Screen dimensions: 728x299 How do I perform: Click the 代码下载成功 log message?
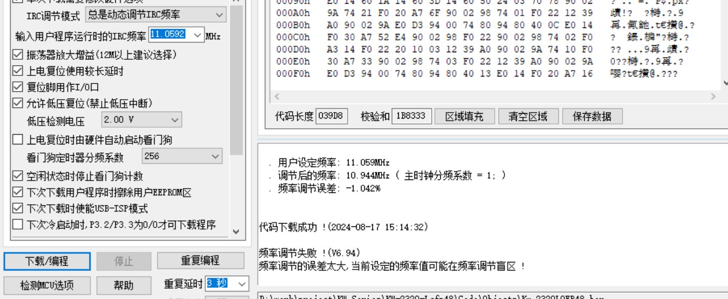(x=343, y=227)
